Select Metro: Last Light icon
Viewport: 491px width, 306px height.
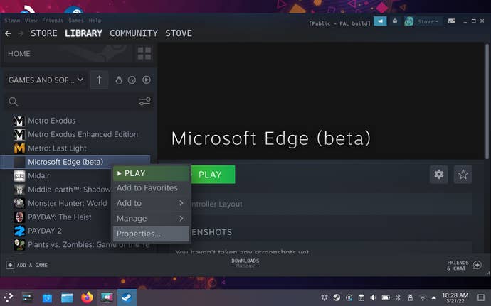tap(19, 148)
